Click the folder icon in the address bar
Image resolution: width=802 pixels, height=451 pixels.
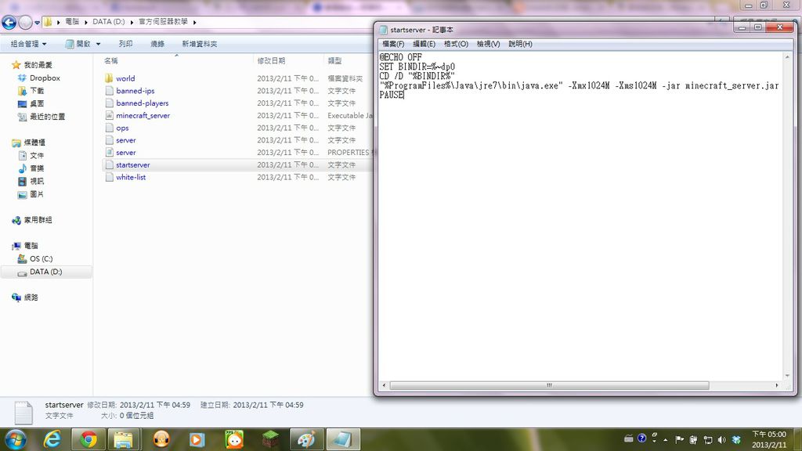48,22
